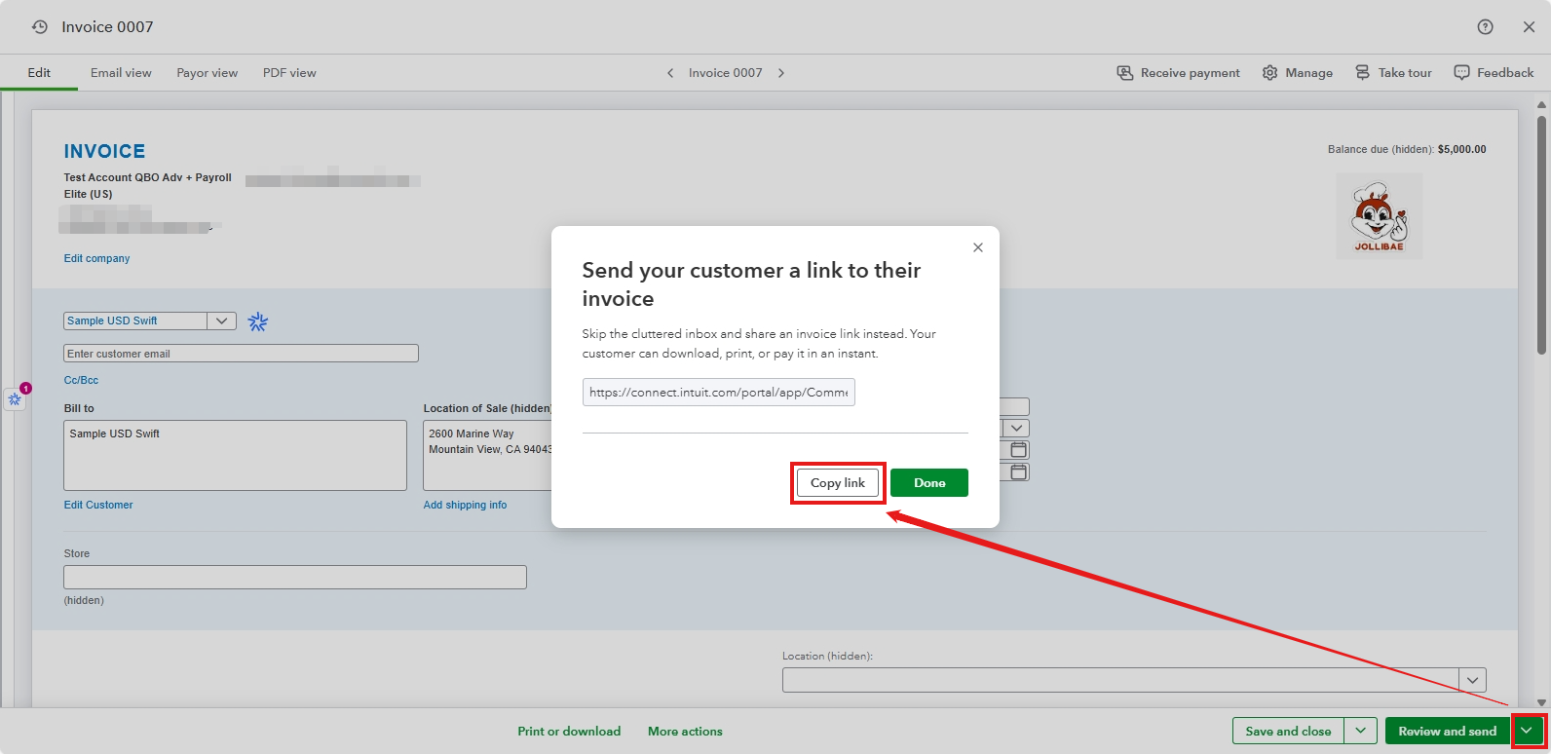Click the Copy link button
Viewport: 1551px width, 754px height.
point(837,483)
